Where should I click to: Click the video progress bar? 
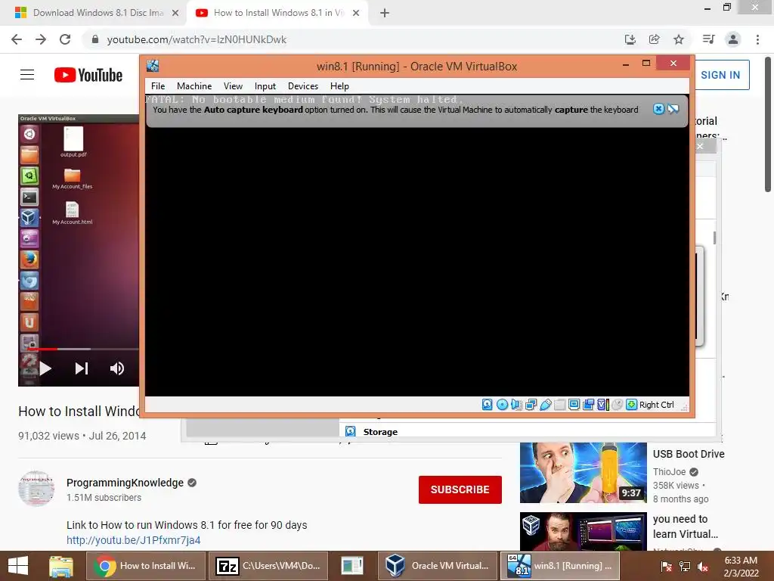click(x=82, y=349)
